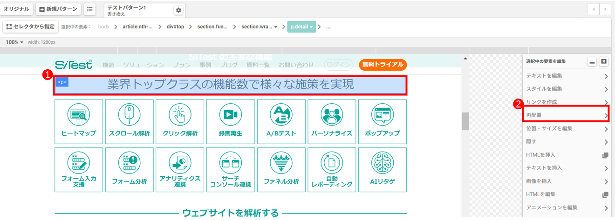Expand アニメーションを編集 option
This screenshot has height=220, width=615.
567,207
